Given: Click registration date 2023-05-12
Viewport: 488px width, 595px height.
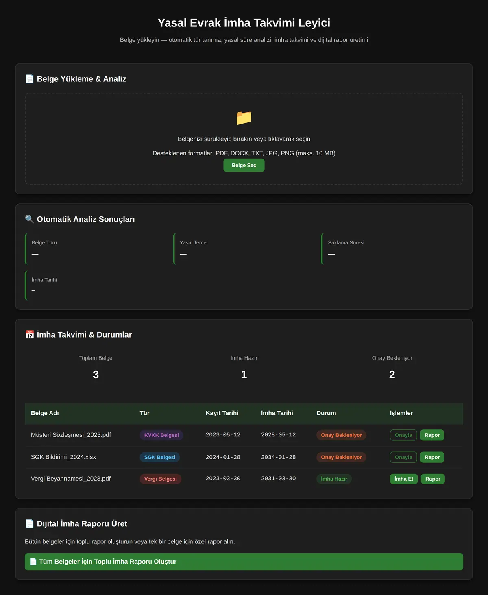Looking at the screenshot, I should [223, 435].
